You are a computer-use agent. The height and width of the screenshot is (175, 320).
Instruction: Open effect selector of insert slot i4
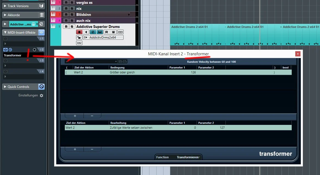click(23, 77)
